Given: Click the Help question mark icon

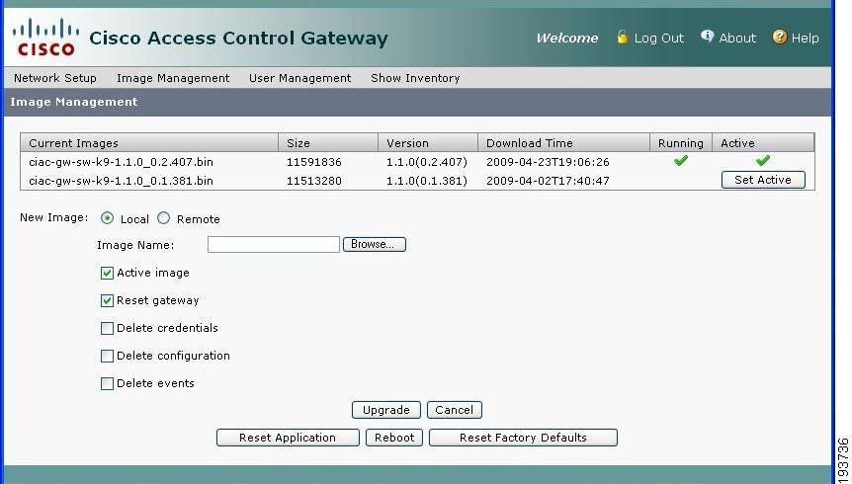Looking at the screenshot, I should tap(780, 38).
